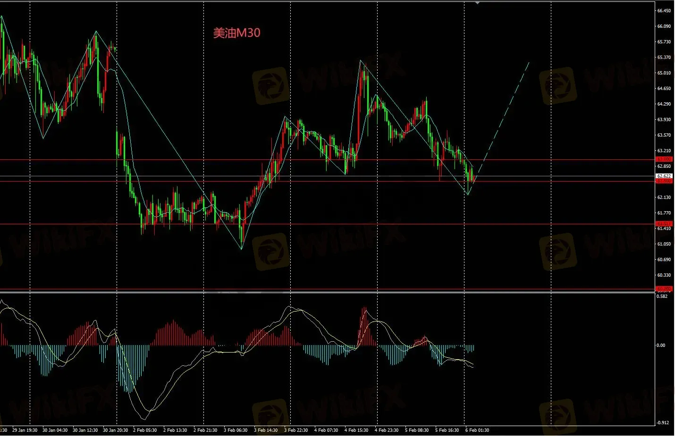Click the MACD 0.582 upper scale value
Viewport: 675px width, 436px height.
(x=662, y=296)
